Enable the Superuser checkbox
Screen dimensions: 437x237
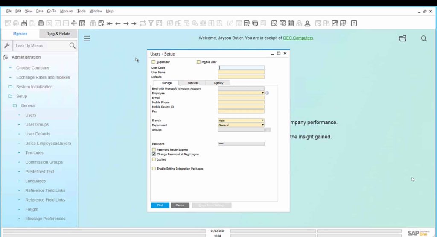coord(154,62)
